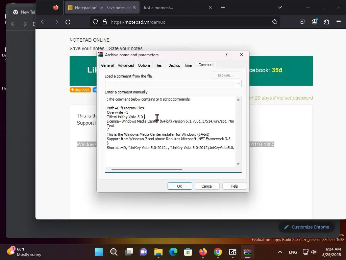Open the network tray icon

coord(305,252)
